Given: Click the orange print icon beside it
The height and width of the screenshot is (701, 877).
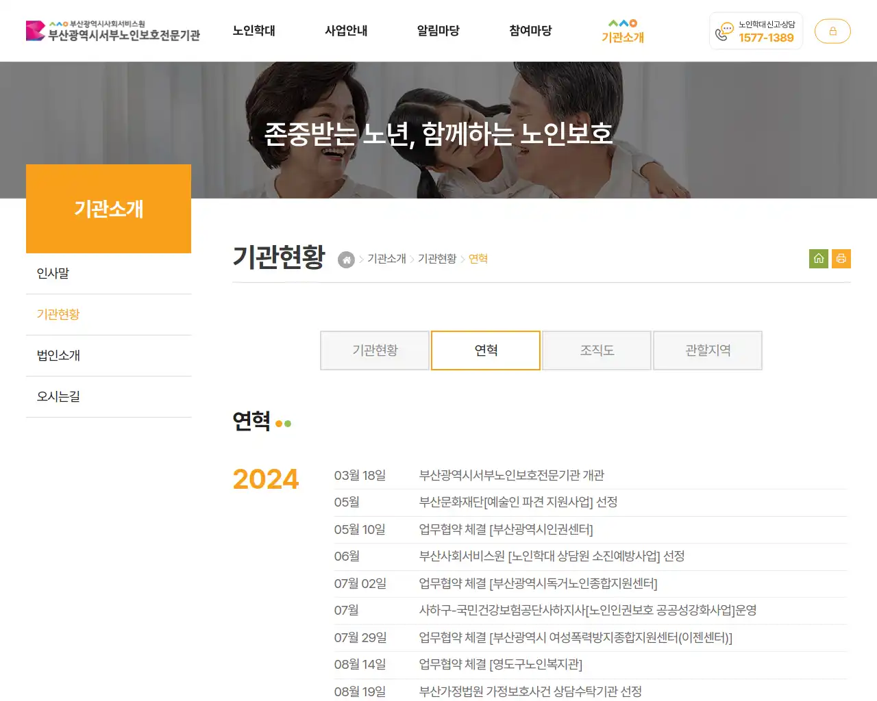Looking at the screenshot, I should coord(841,258).
